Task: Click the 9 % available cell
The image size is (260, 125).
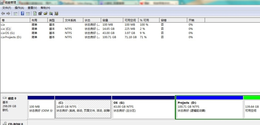Action: pyautogui.click(x=143, y=33)
